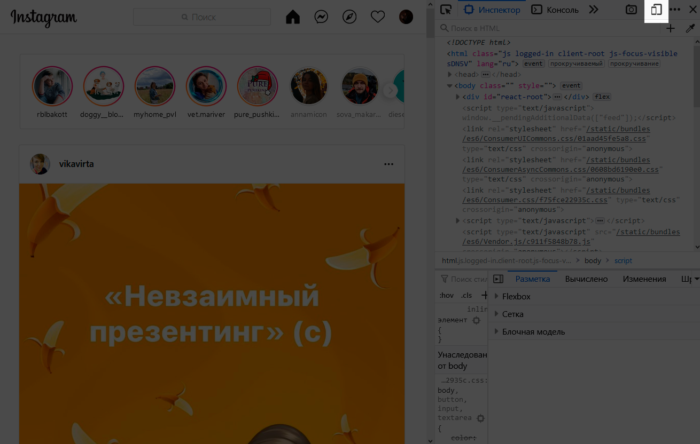The height and width of the screenshot is (444, 700).
Task: Expand the div#react-root node
Action: 458,97
